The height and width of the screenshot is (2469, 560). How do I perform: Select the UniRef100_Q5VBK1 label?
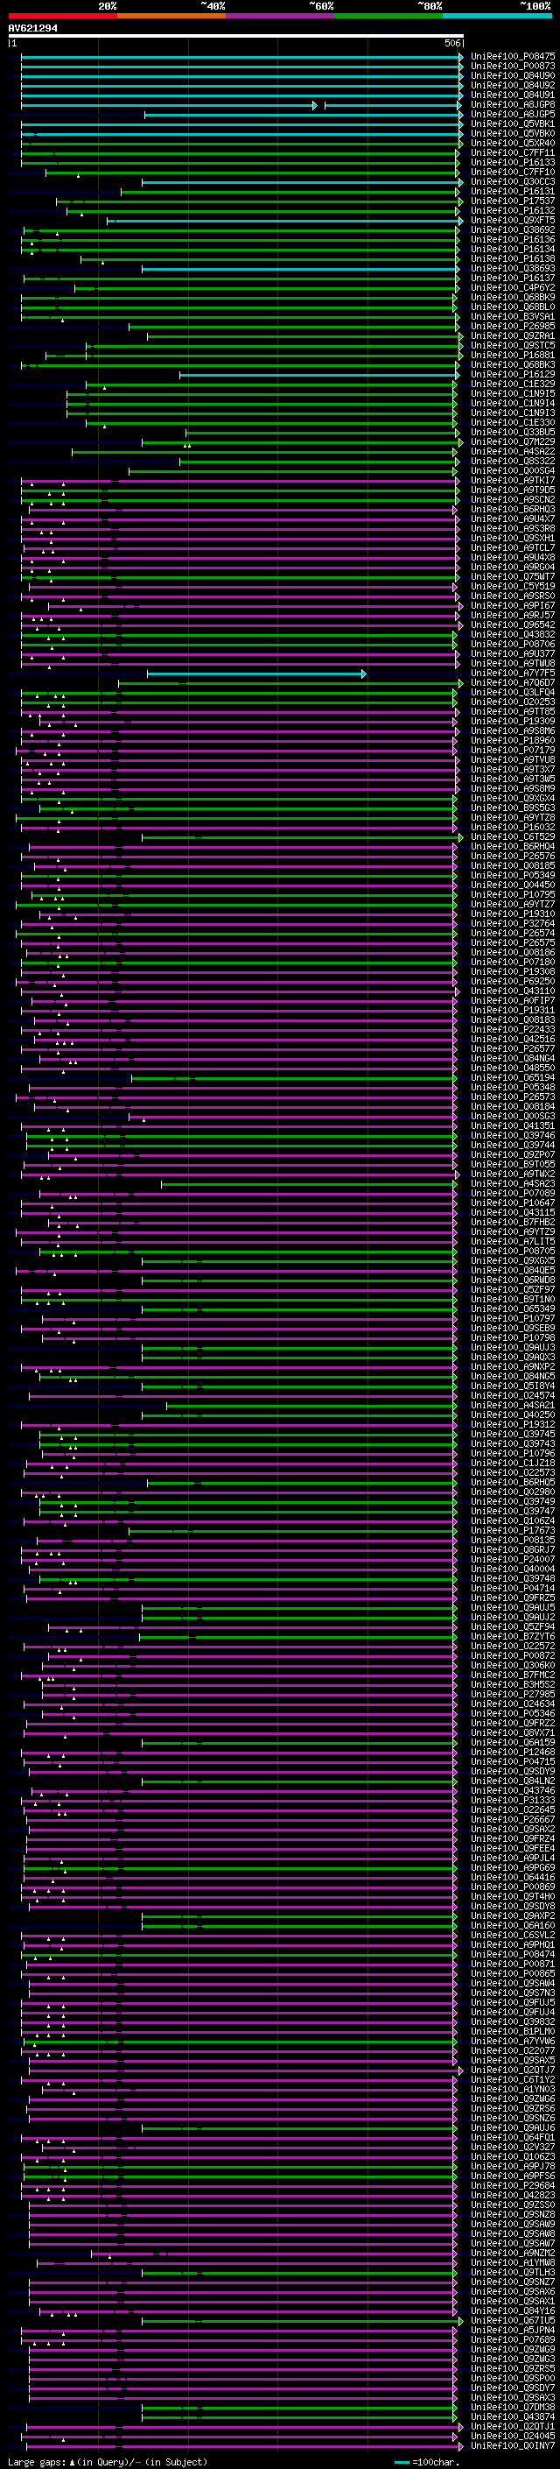point(513,123)
